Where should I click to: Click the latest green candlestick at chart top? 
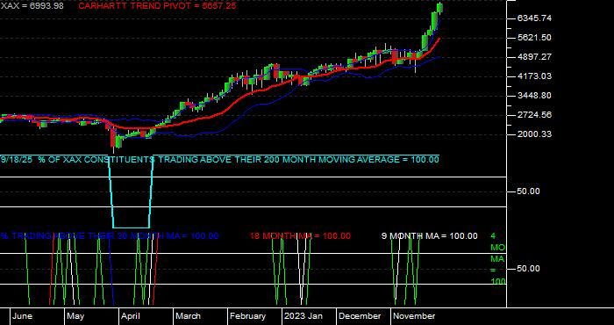439,7
